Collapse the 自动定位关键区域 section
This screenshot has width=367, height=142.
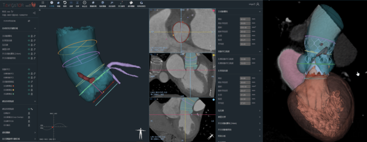pos(35,28)
